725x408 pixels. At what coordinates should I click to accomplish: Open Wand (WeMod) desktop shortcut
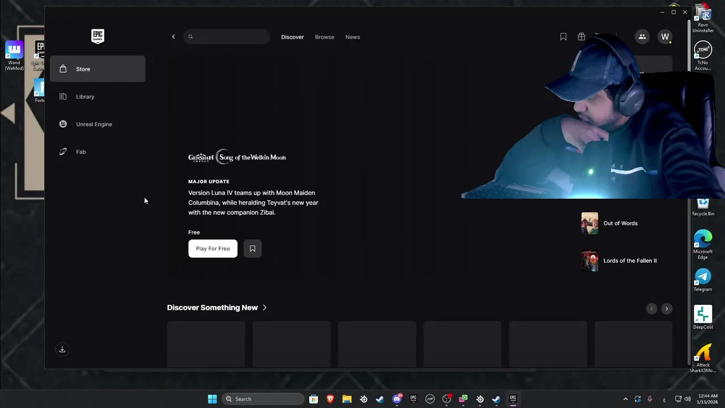(x=14, y=56)
